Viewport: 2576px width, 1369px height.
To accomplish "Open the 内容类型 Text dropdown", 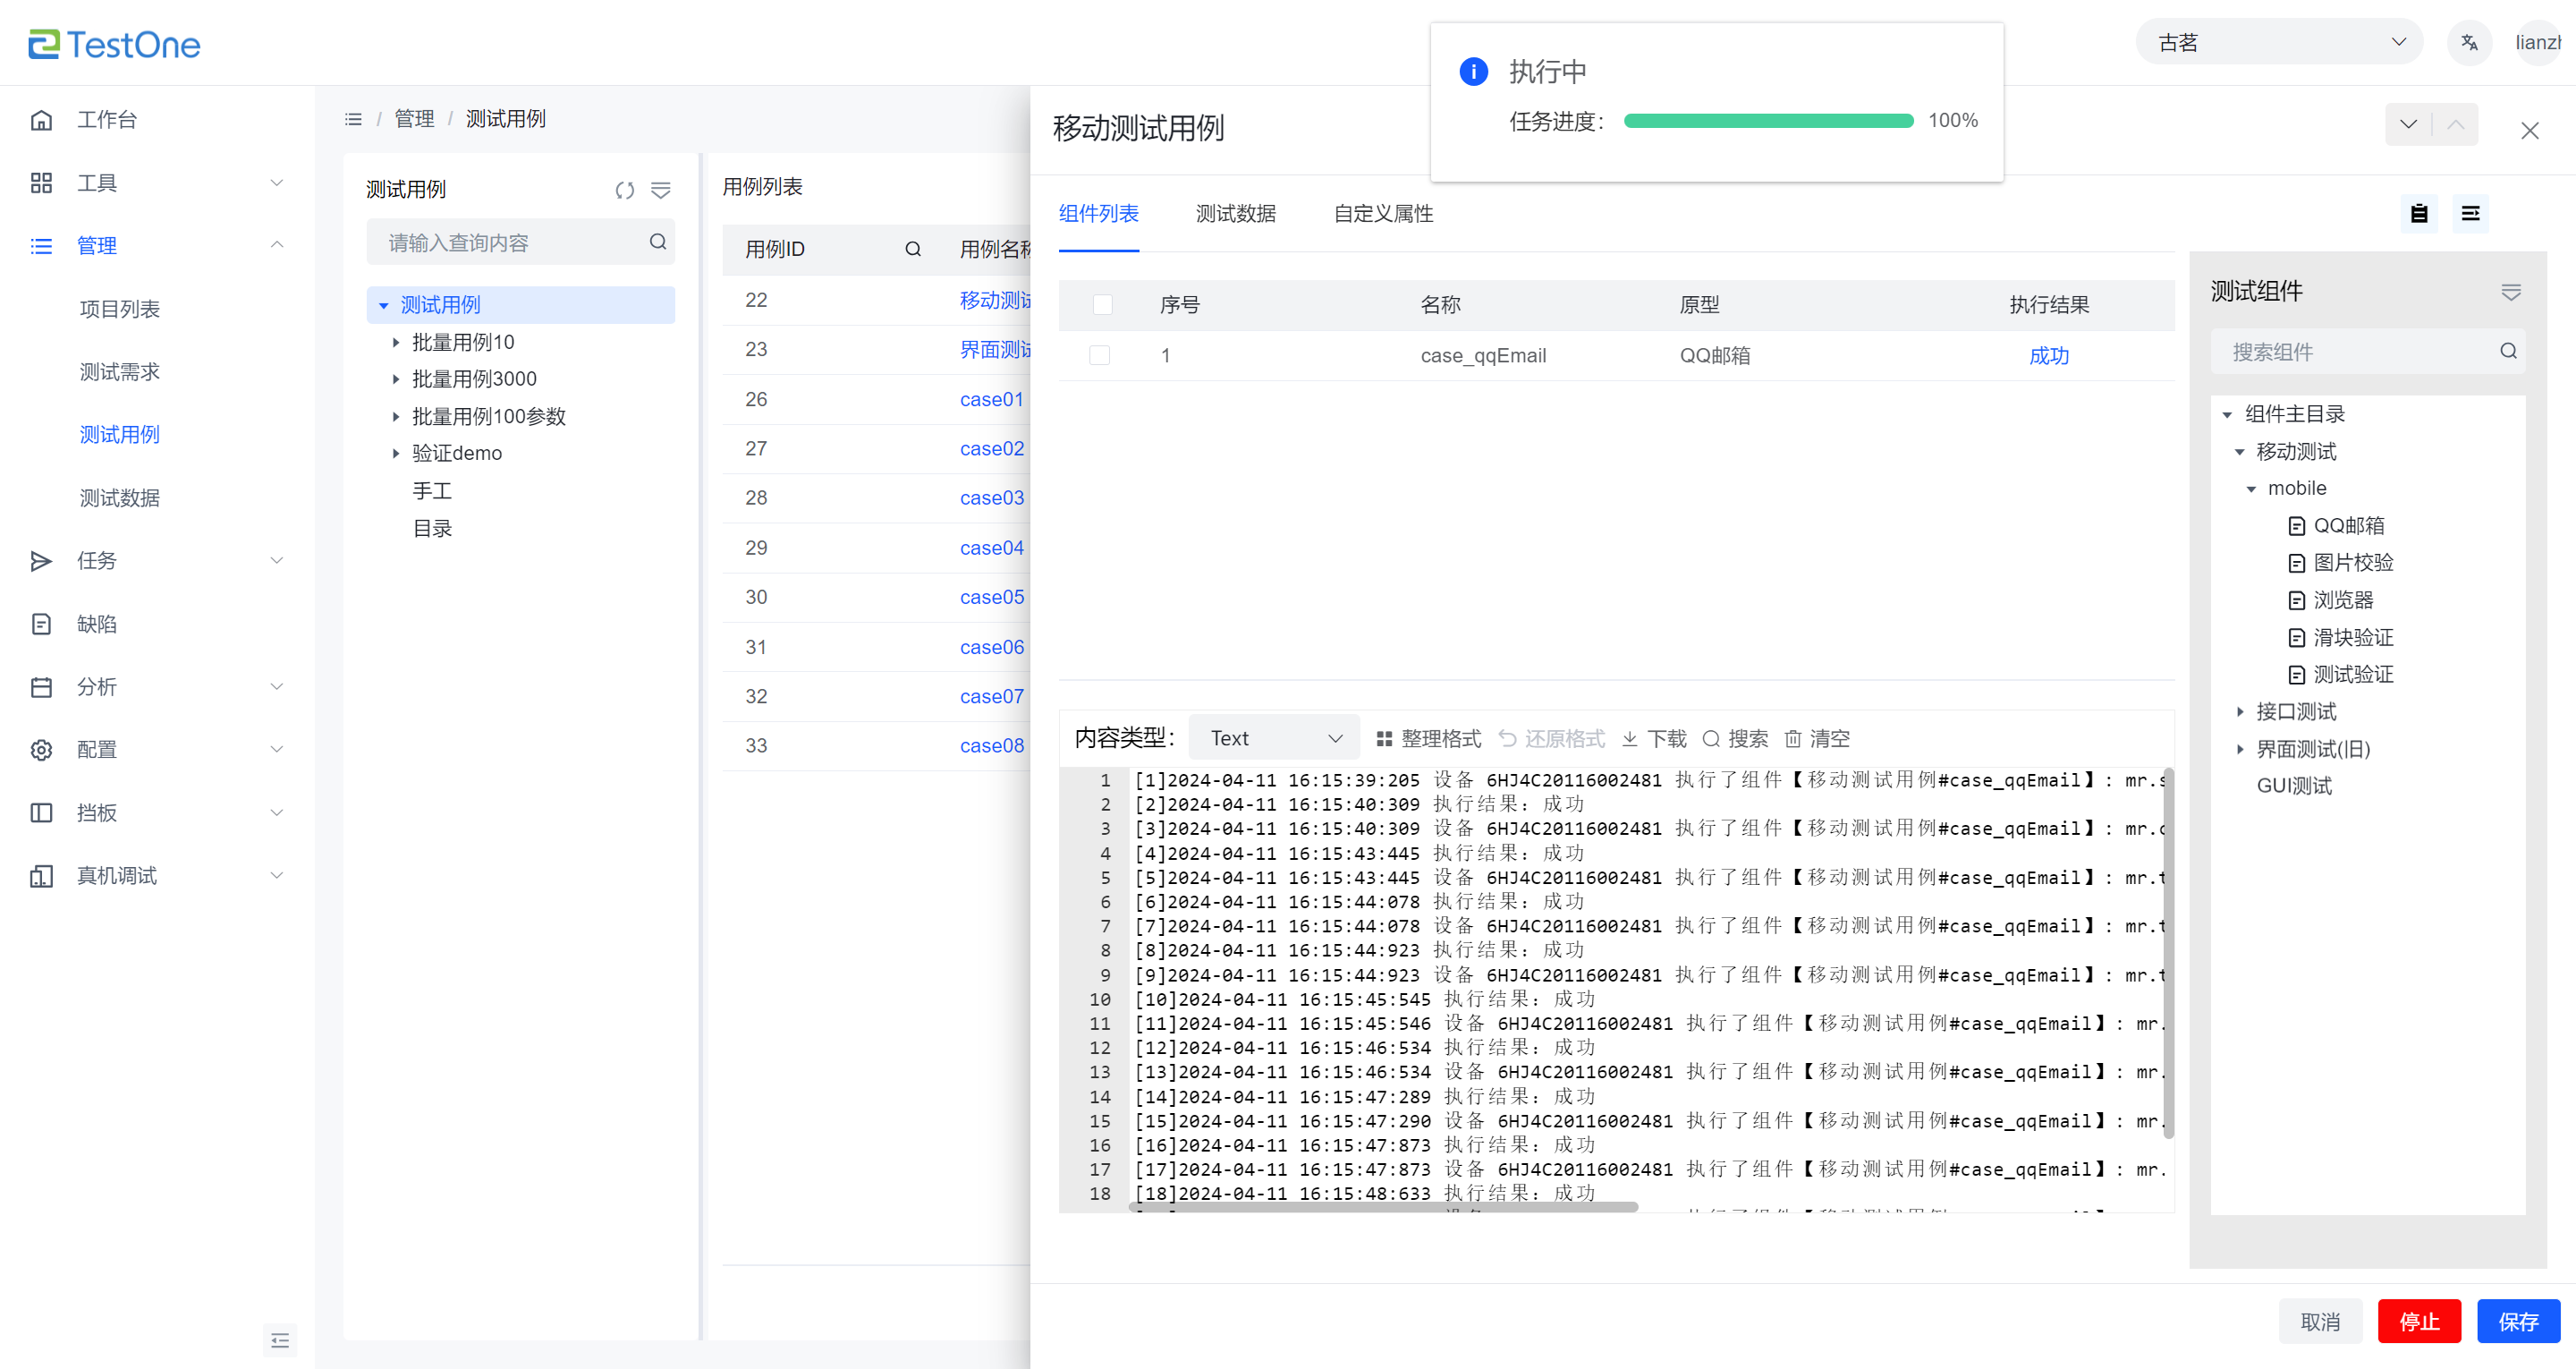I will pos(1274,737).
